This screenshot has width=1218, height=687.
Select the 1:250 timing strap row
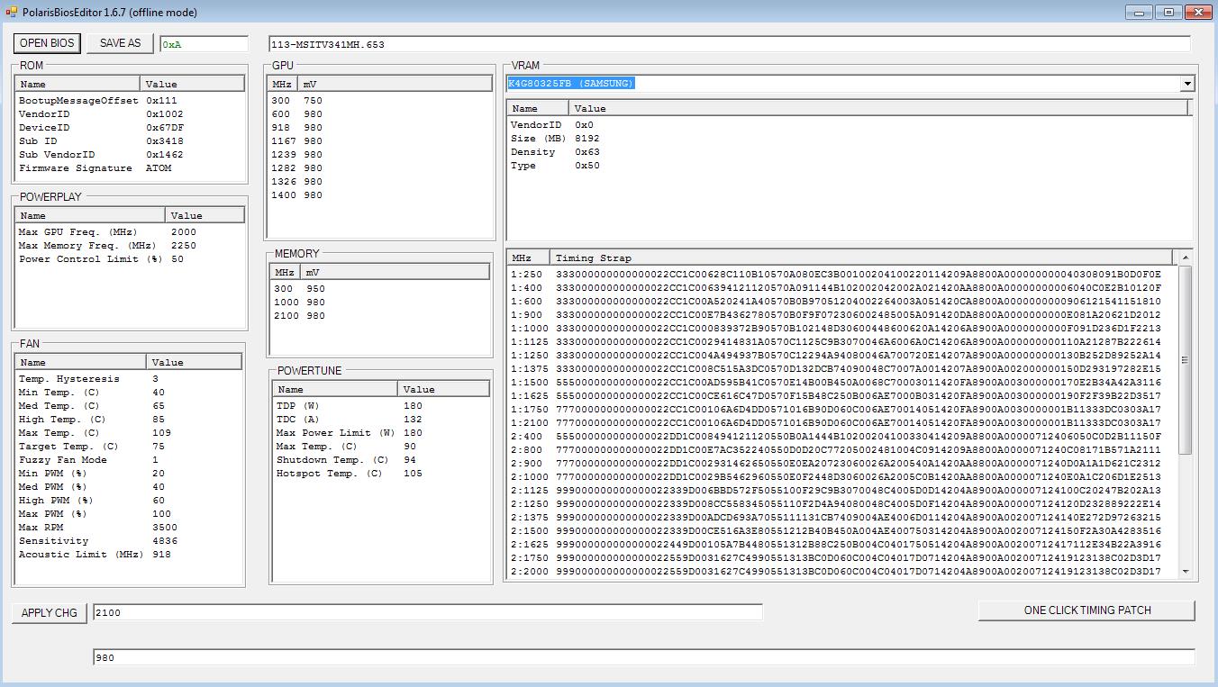click(x=841, y=275)
